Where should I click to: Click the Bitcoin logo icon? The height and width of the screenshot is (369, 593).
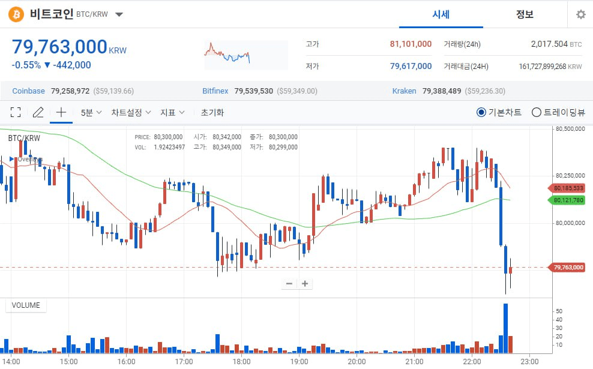pos(16,14)
